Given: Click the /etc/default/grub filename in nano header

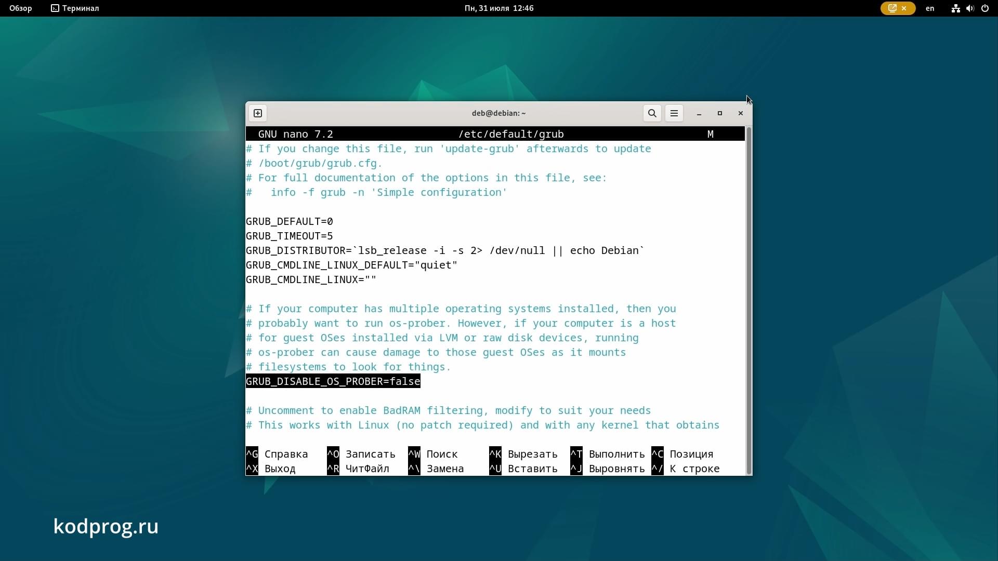Looking at the screenshot, I should click(x=511, y=134).
